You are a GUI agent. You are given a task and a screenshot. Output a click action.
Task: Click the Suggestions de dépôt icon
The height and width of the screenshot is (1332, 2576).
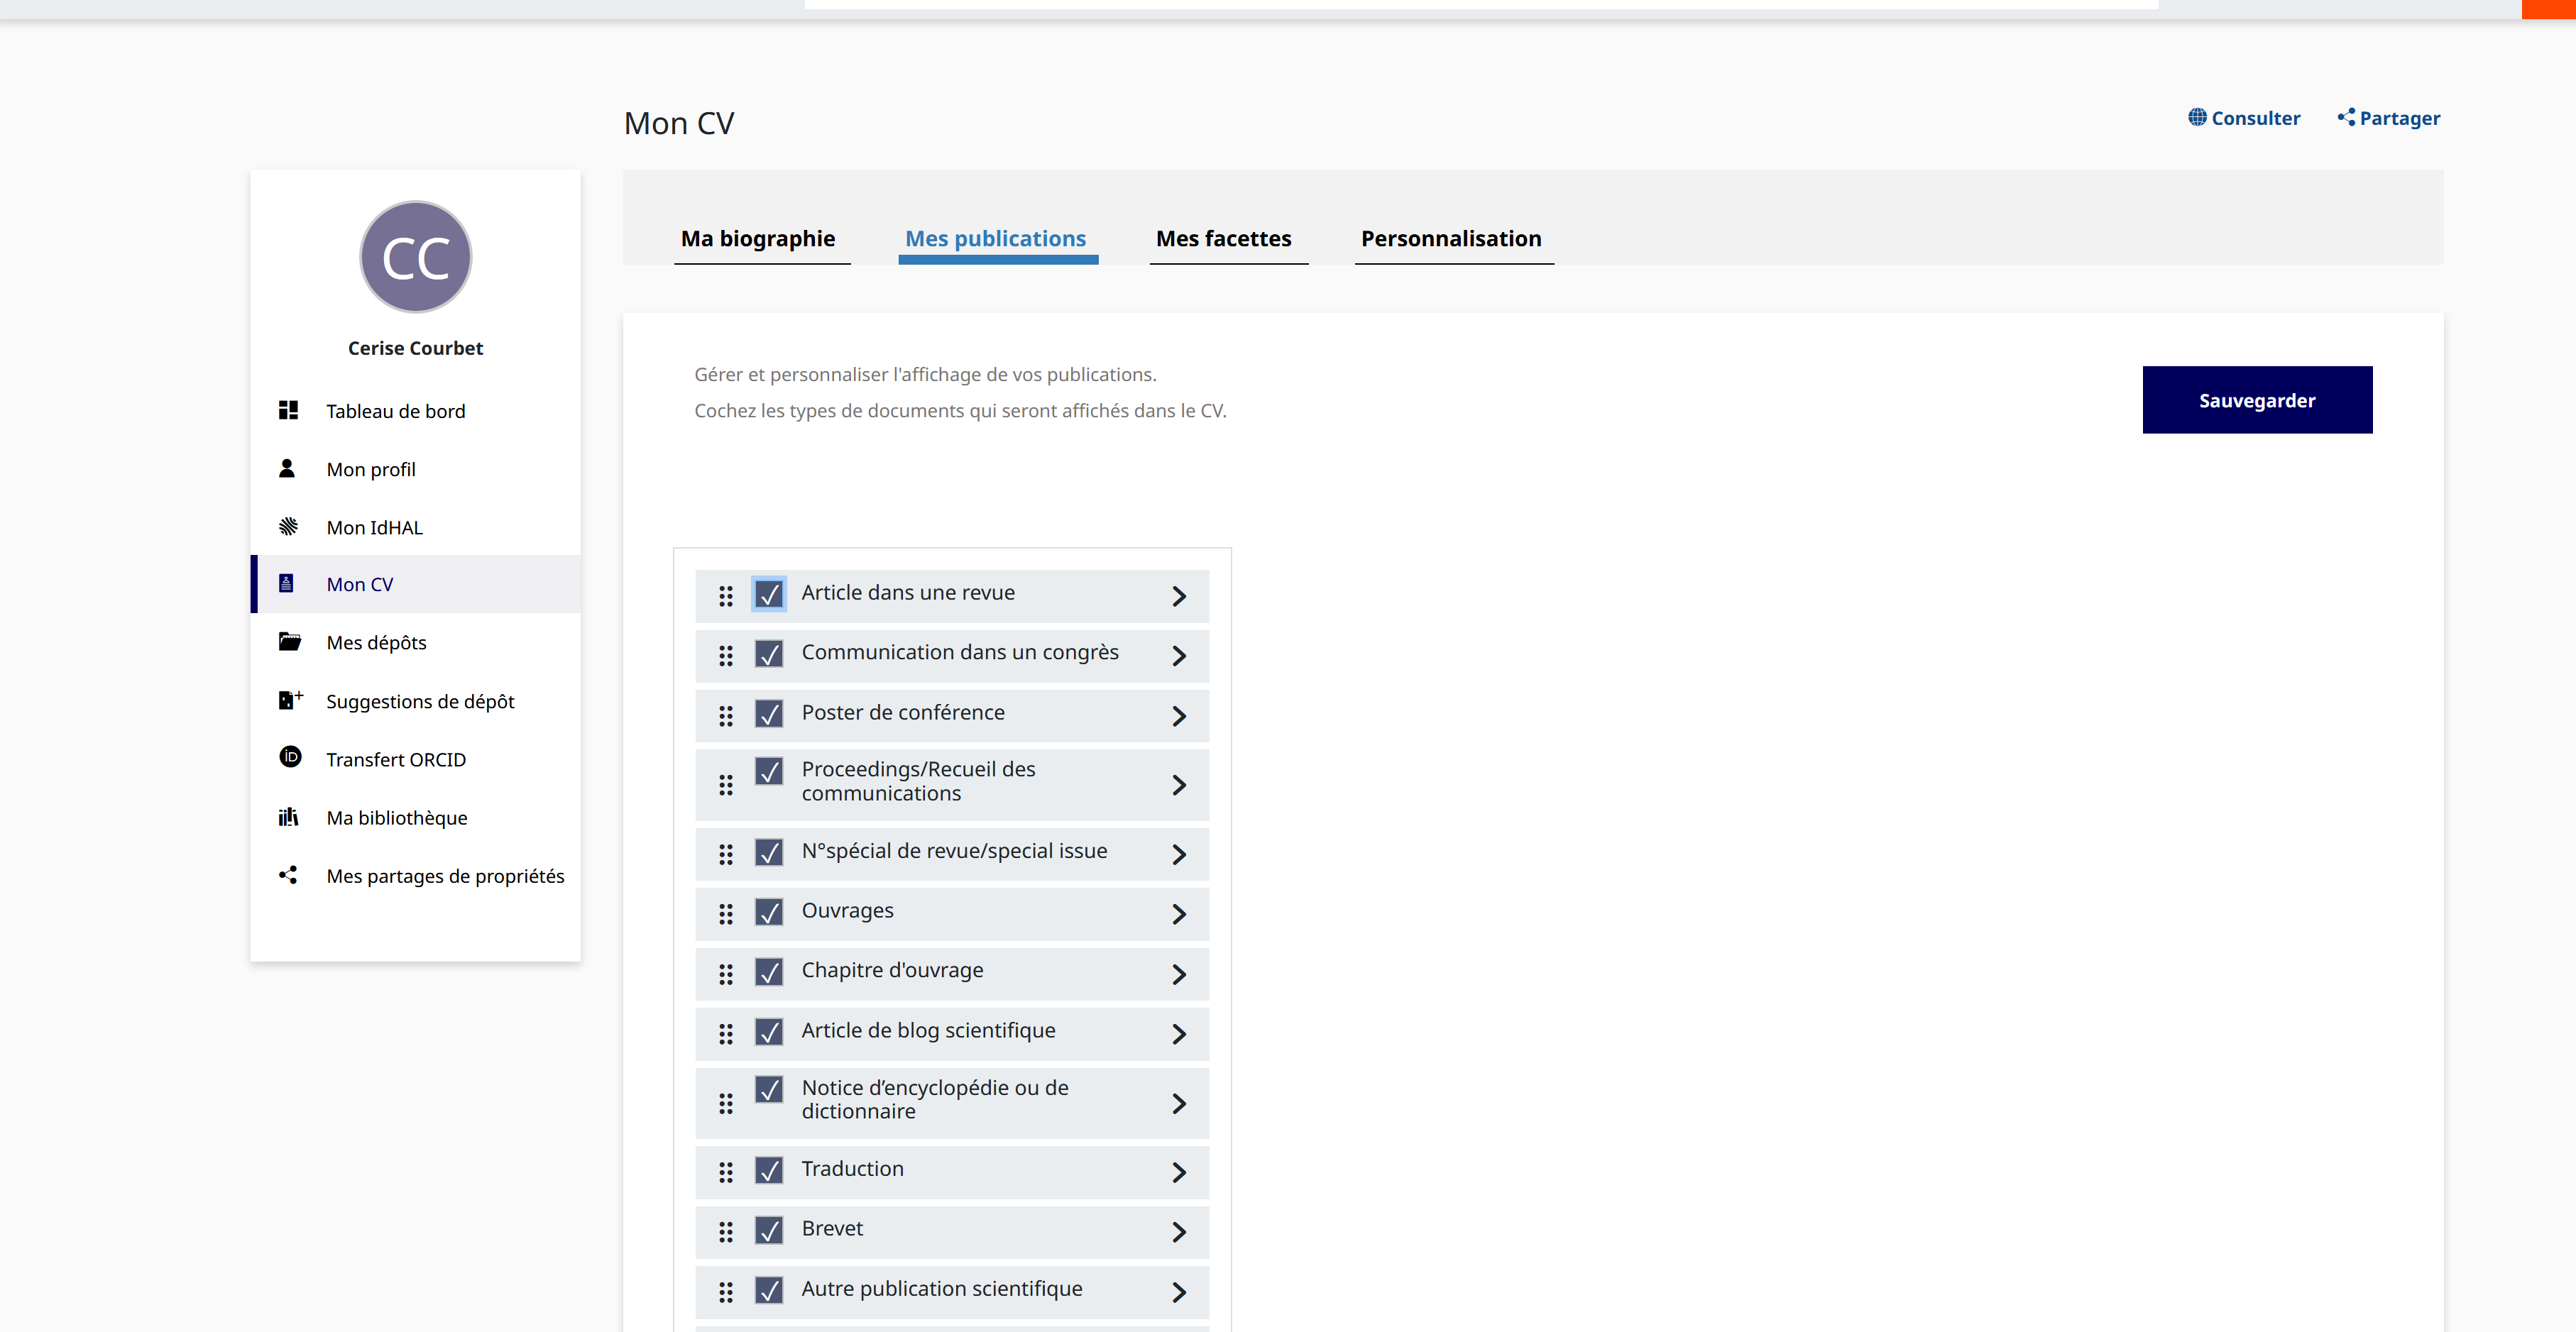(x=289, y=700)
